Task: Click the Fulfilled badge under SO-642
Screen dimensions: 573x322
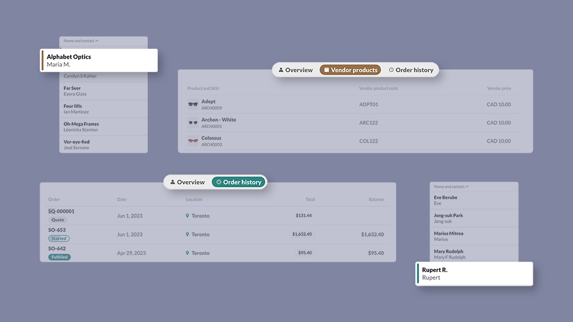Action: [59, 257]
